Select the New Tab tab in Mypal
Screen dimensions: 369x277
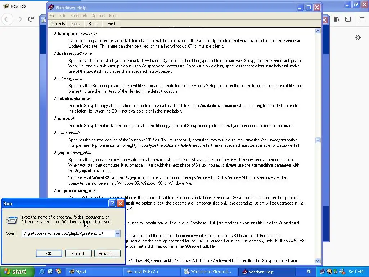pyautogui.click(x=18, y=6)
